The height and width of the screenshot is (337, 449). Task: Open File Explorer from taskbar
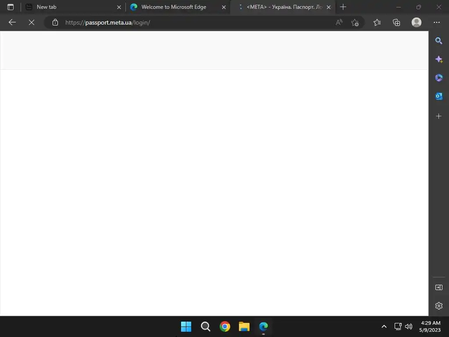click(x=244, y=326)
